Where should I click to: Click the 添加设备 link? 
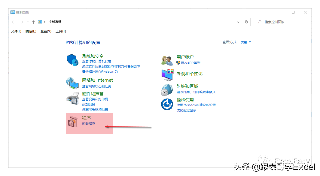click(x=89, y=104)
